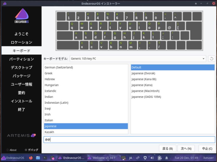
Task: Click the keep-above arrow in title bar
Action: [196, 3]
